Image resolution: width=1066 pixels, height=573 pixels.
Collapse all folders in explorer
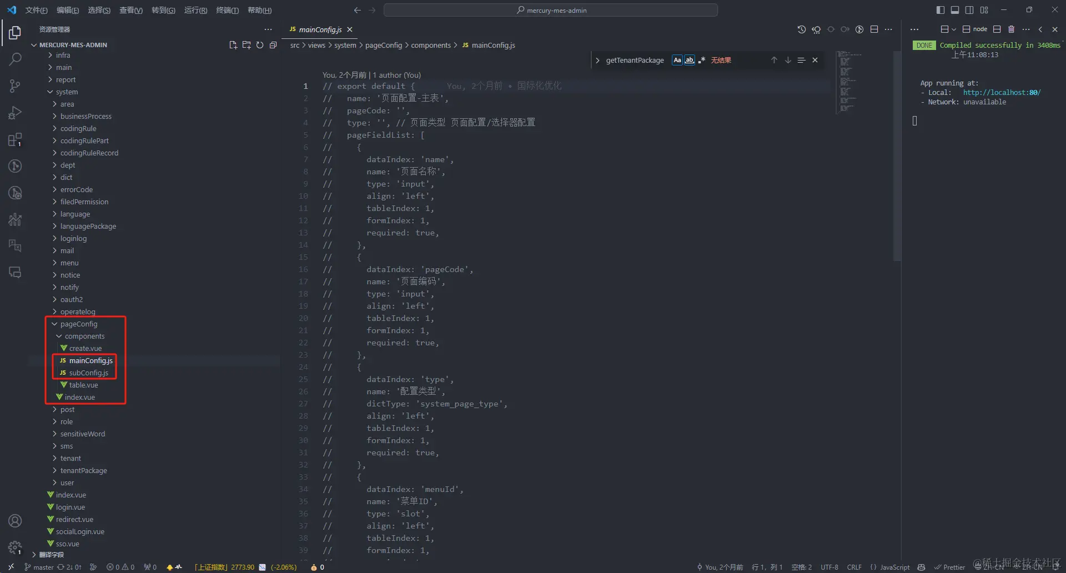coord(273,45)
